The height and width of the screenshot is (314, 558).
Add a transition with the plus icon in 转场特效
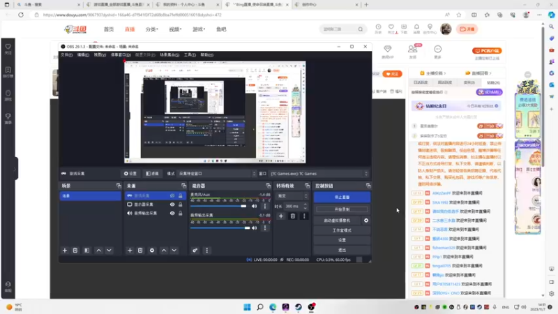click(281, 216)
